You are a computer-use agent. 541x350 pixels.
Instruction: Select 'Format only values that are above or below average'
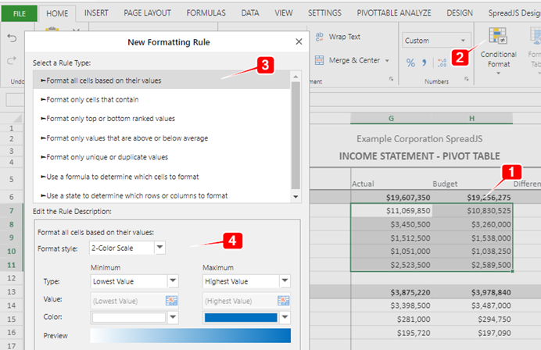[162, 138]
